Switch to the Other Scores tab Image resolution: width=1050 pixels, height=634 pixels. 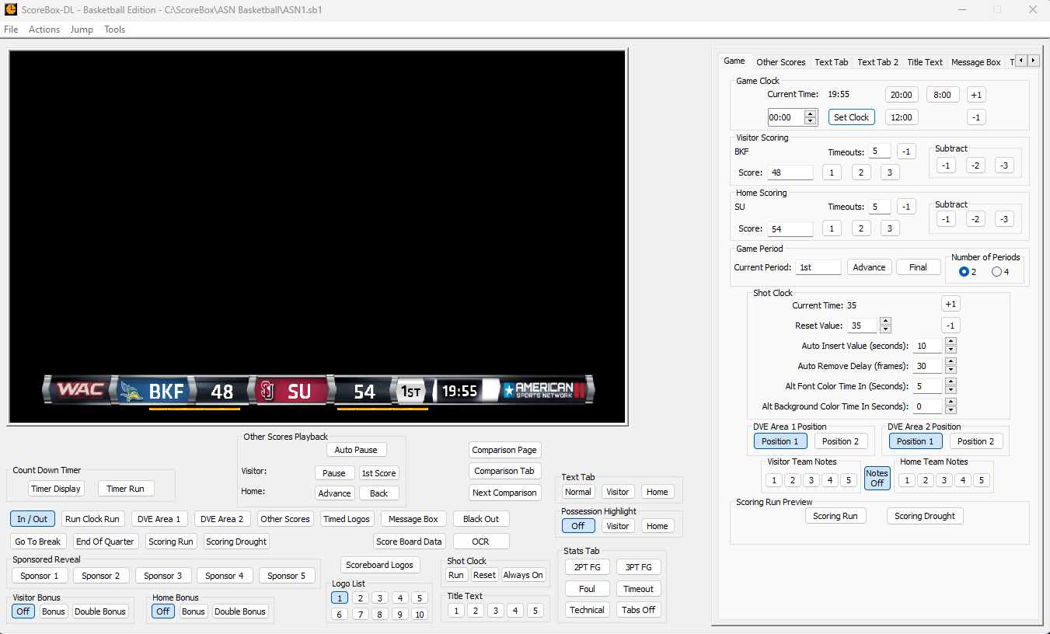[x=780, y=62]
